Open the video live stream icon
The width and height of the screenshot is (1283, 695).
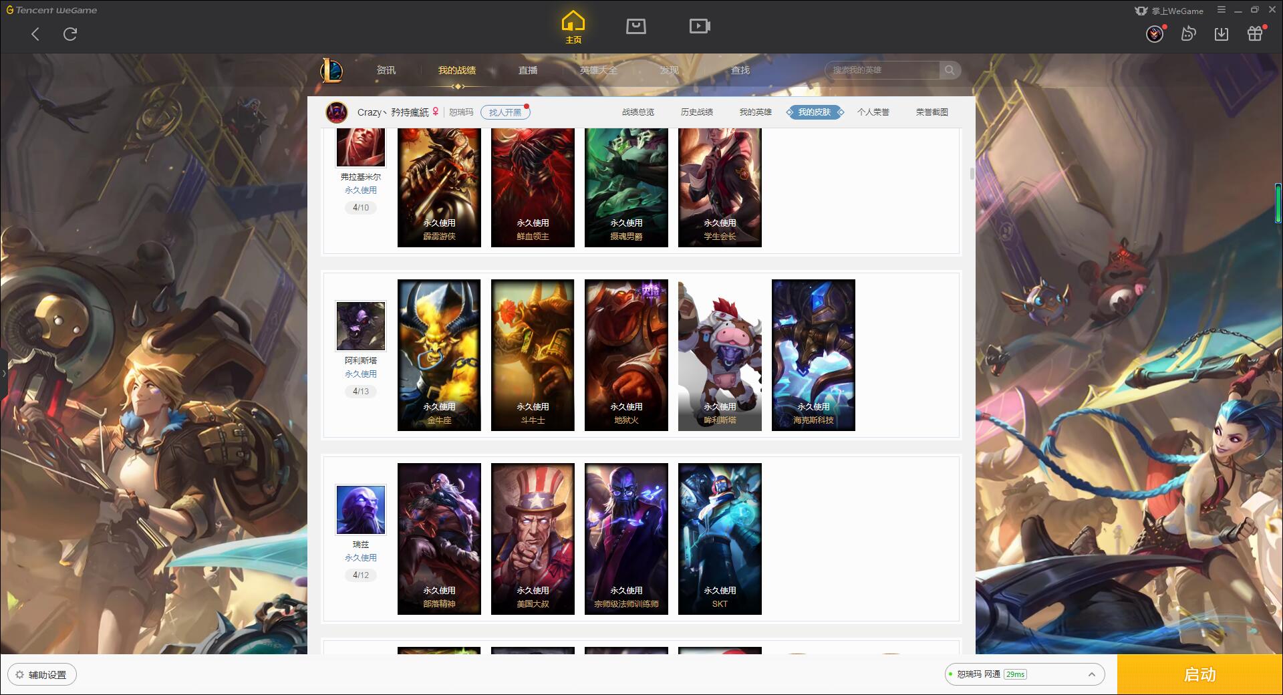700,26
